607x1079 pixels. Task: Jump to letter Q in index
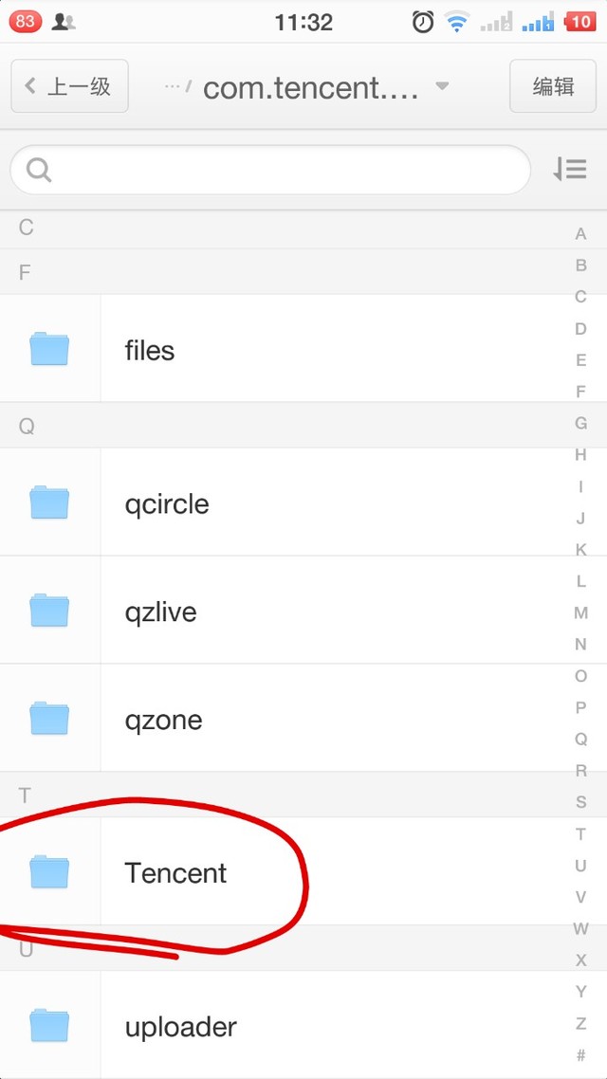coord(581,739)
